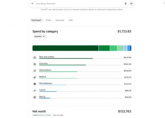Click the $123,763 net worth value
The width and height of the screenshot is (165, 118).
(x=125, y=111)
